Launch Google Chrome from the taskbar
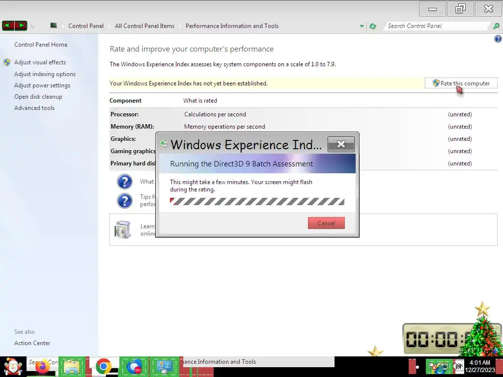The height and width of the screenshot is (377, 503). pyautogui.click(x=103, y=366)
